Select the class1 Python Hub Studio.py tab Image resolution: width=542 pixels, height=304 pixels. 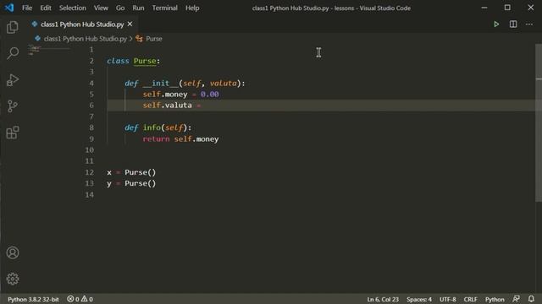[82, 24]
